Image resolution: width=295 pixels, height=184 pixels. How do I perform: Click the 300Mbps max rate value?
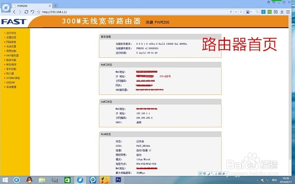point(140,173)
